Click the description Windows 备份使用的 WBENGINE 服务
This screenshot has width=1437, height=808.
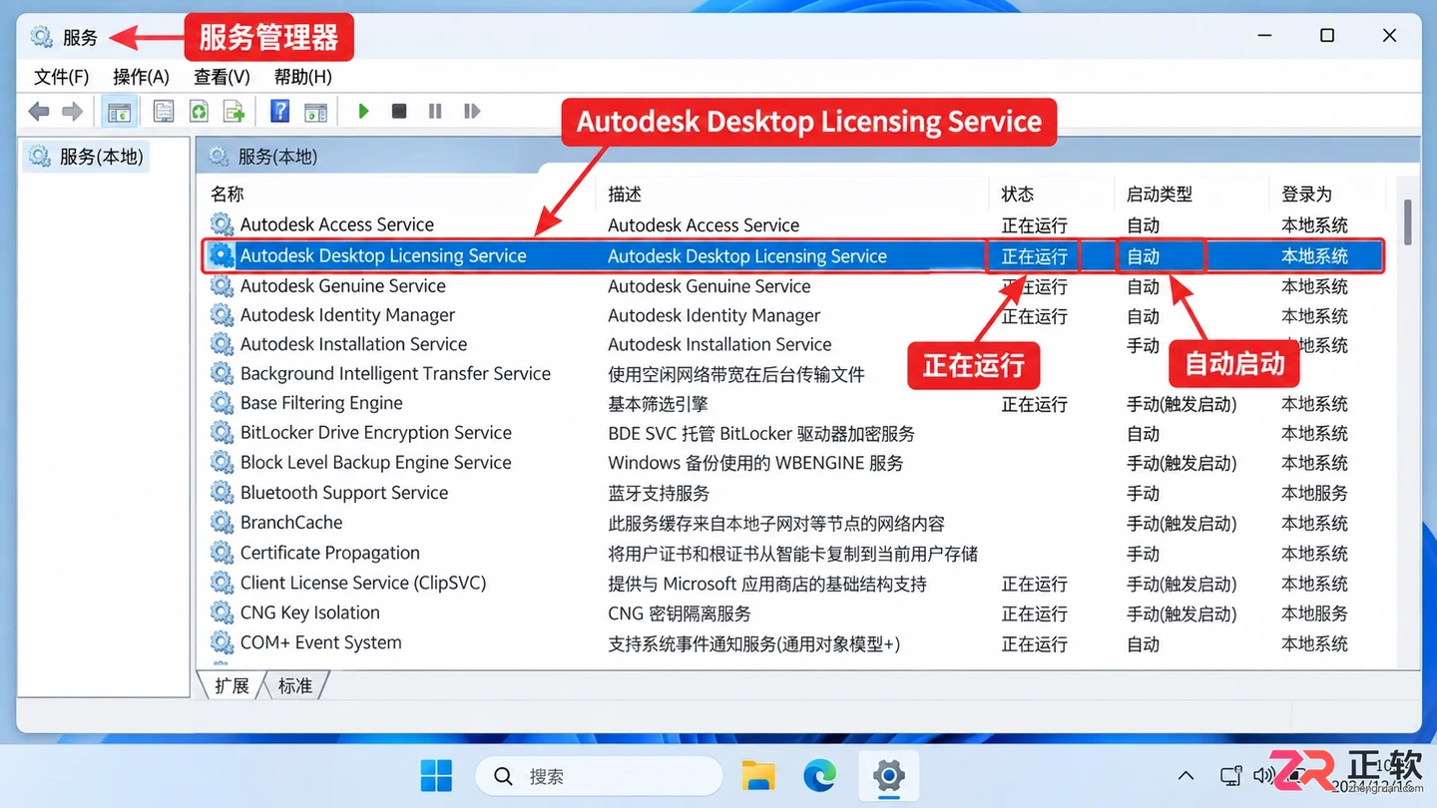pos(755,463)
